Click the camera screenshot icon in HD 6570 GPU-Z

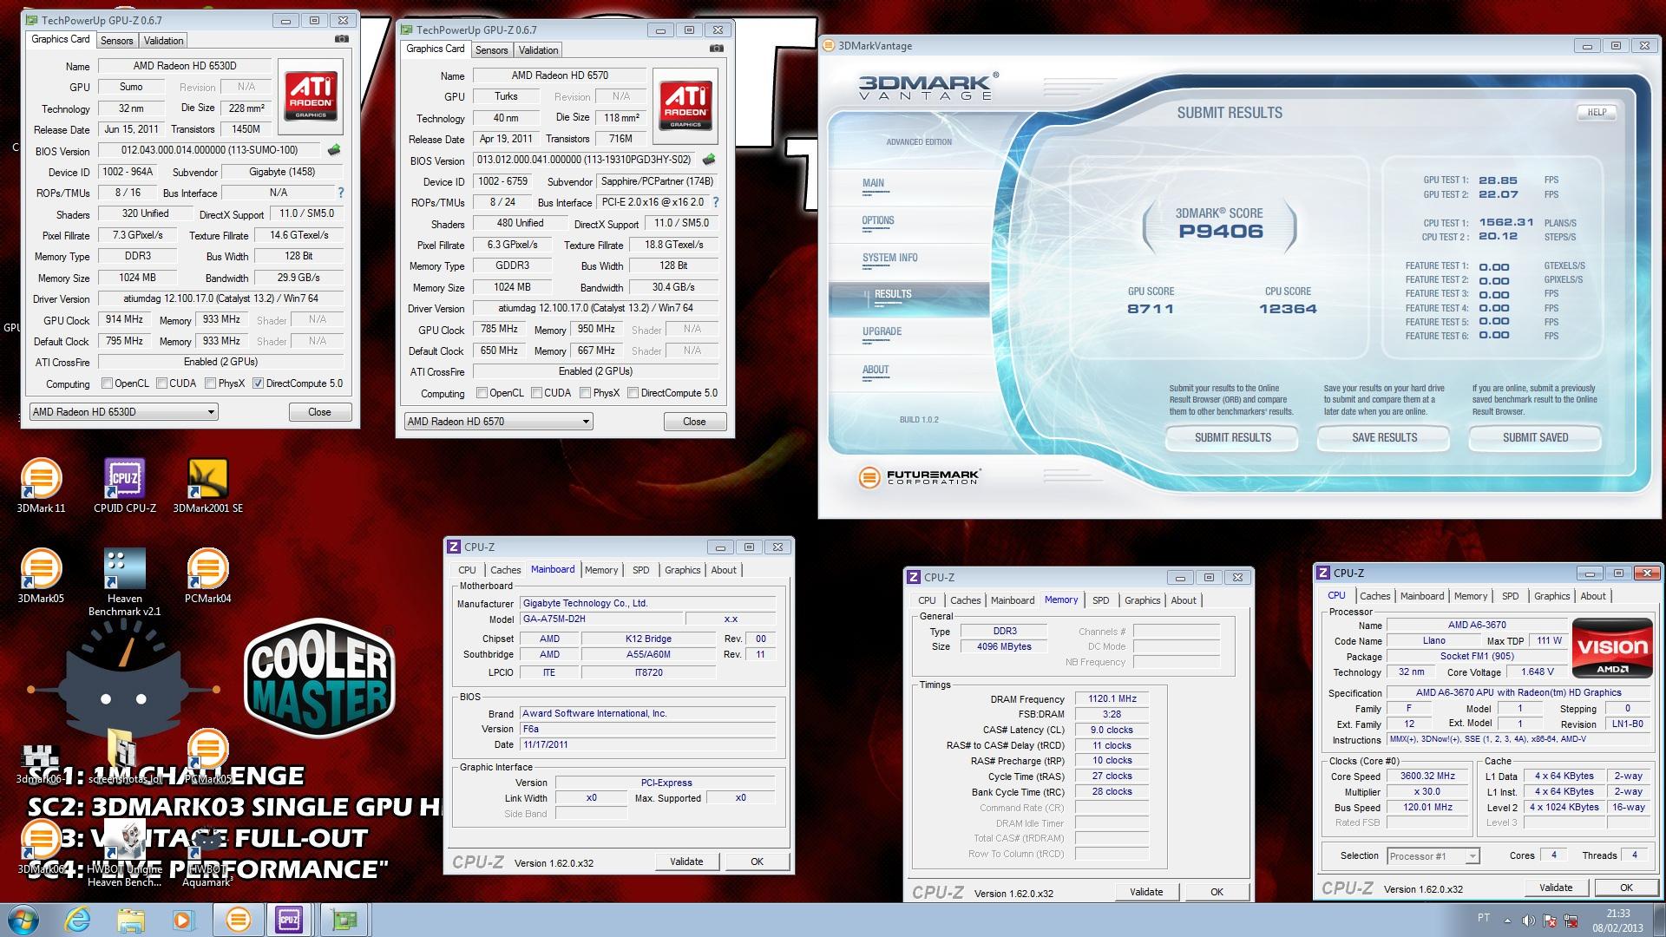coord(717,49)
